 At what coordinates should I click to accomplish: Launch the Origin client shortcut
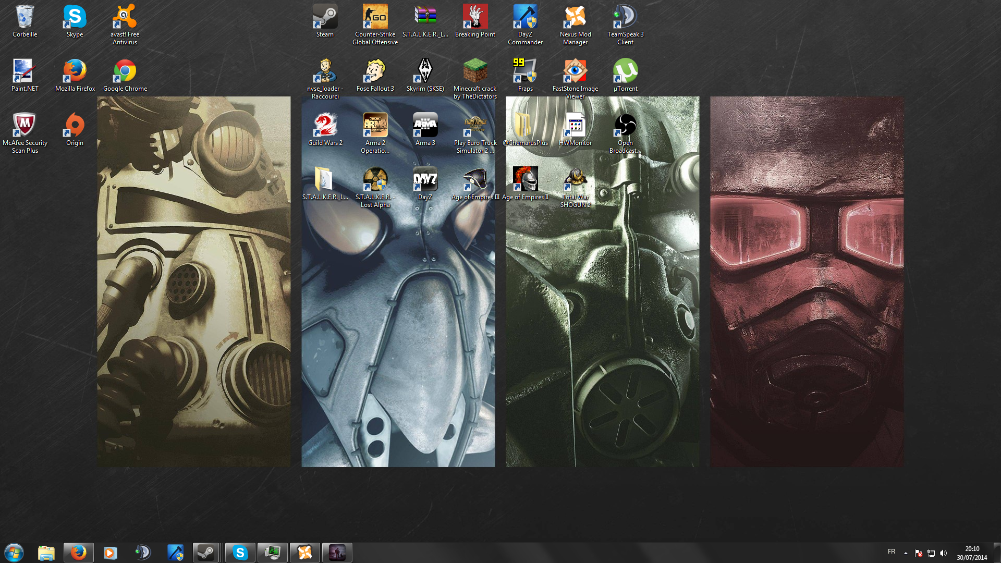click(75, 130)
